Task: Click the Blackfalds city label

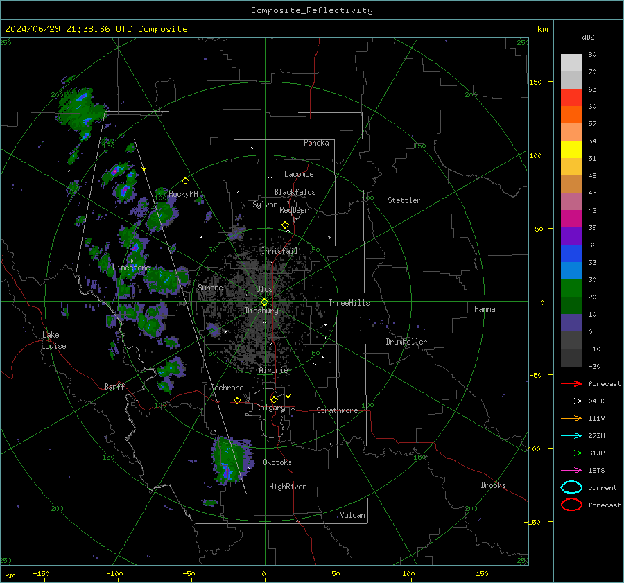Action: click(295, 192)
